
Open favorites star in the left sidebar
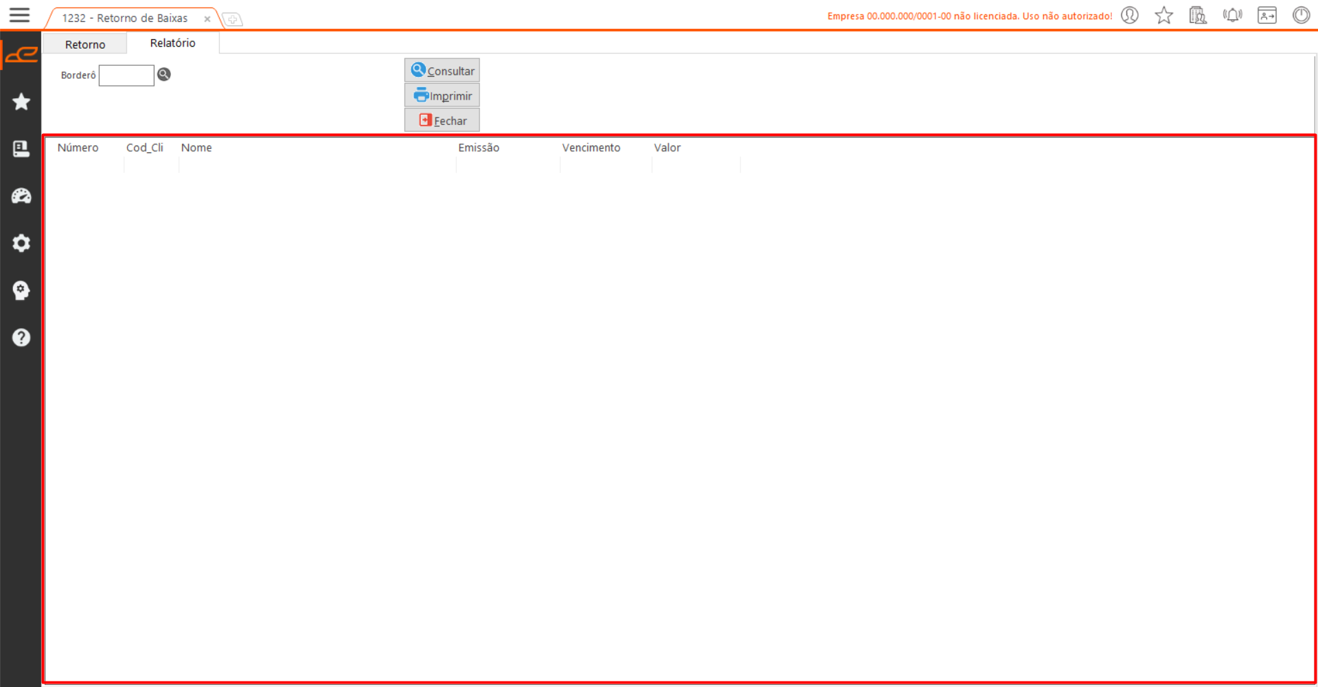coord(21,102)
